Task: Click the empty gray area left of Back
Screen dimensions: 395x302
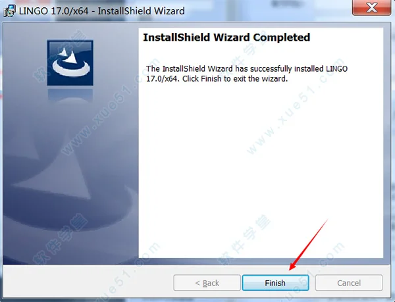Action: coord(88,282)
